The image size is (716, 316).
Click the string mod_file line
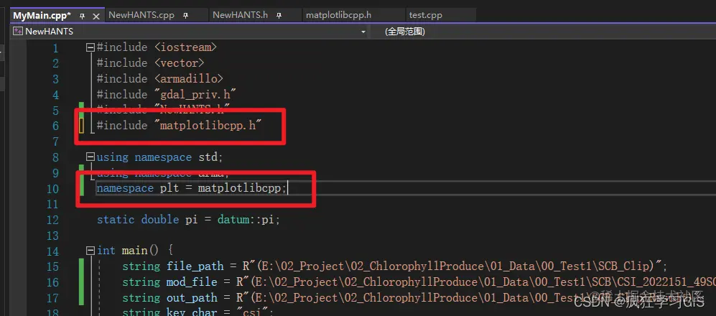pyautogui.click(x=419, y=282)
